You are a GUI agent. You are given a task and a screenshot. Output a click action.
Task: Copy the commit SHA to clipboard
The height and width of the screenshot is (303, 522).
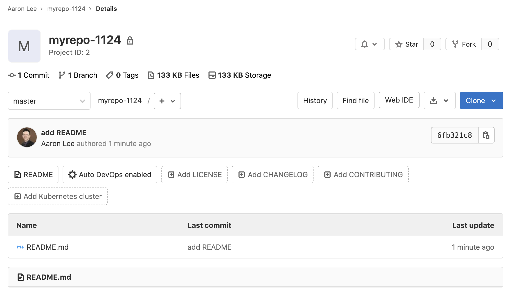pyautogui.click(x=487, y=135)
